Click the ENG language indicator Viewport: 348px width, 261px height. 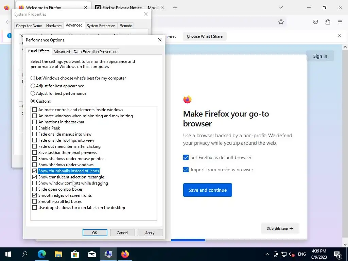(x=302, y=254)
